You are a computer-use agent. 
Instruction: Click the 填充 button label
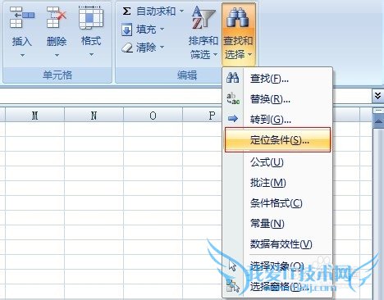146,30
